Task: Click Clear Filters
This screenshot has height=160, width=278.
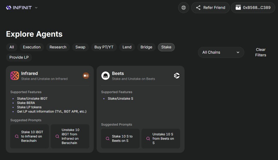Action: click(260, 52)
